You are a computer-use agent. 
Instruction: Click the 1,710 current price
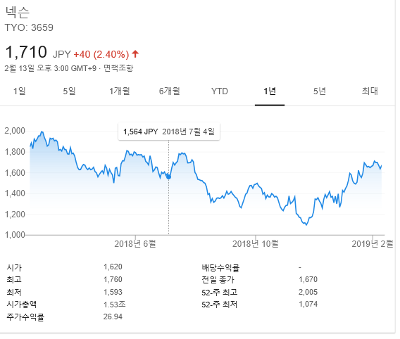pos(26,52)
